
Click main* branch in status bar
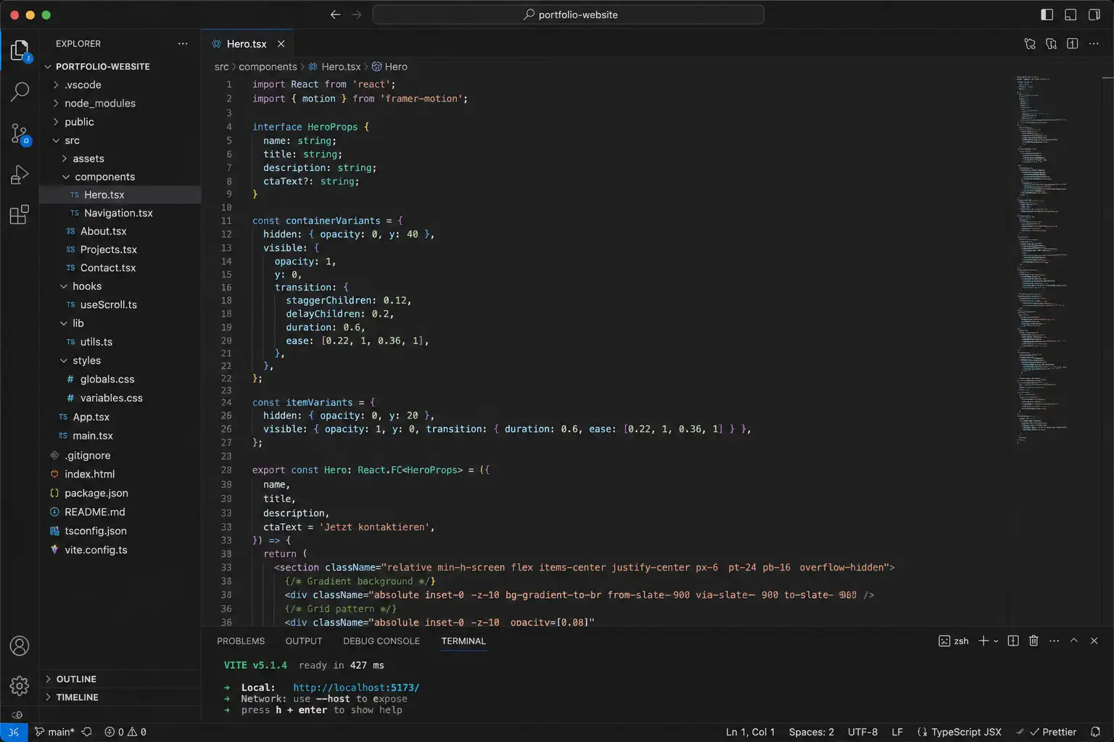click(55, 732)
